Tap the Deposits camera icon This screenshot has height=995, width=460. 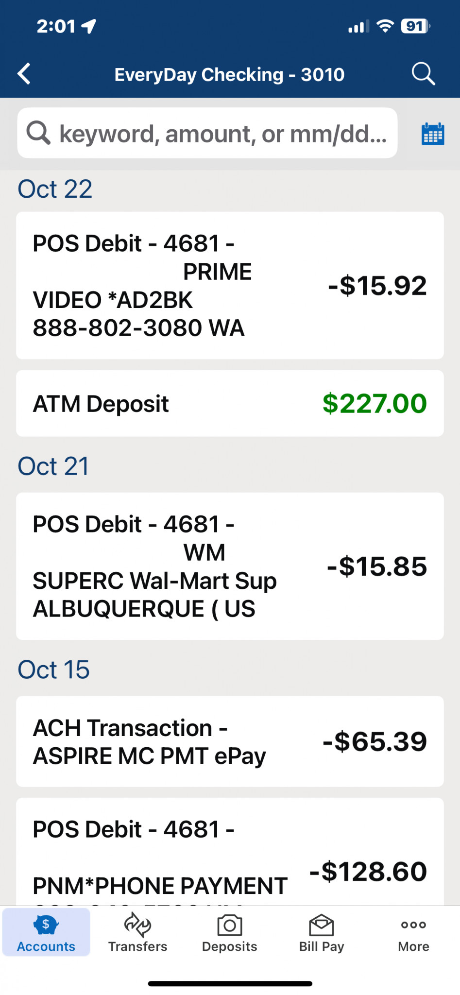tap(230, 925)
